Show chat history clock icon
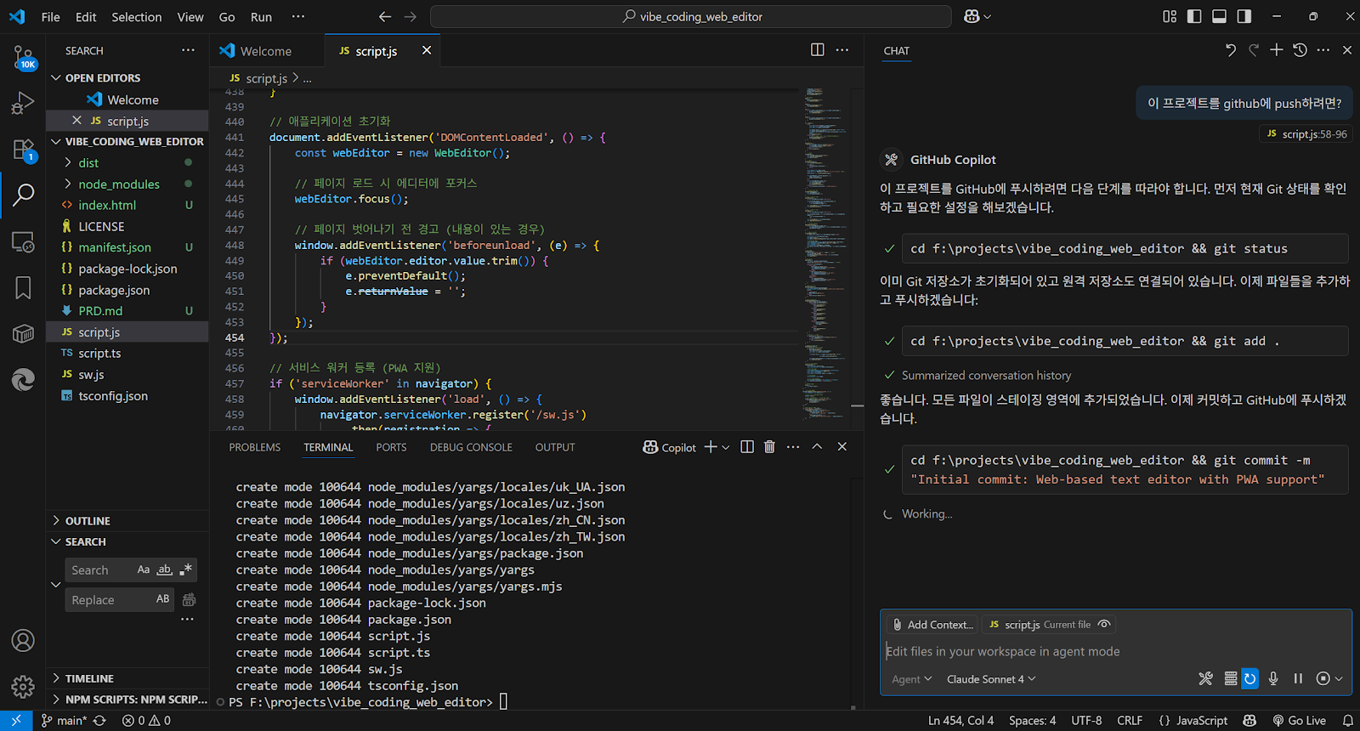This screenshot has height=731, width=1360. [1300, 50]
